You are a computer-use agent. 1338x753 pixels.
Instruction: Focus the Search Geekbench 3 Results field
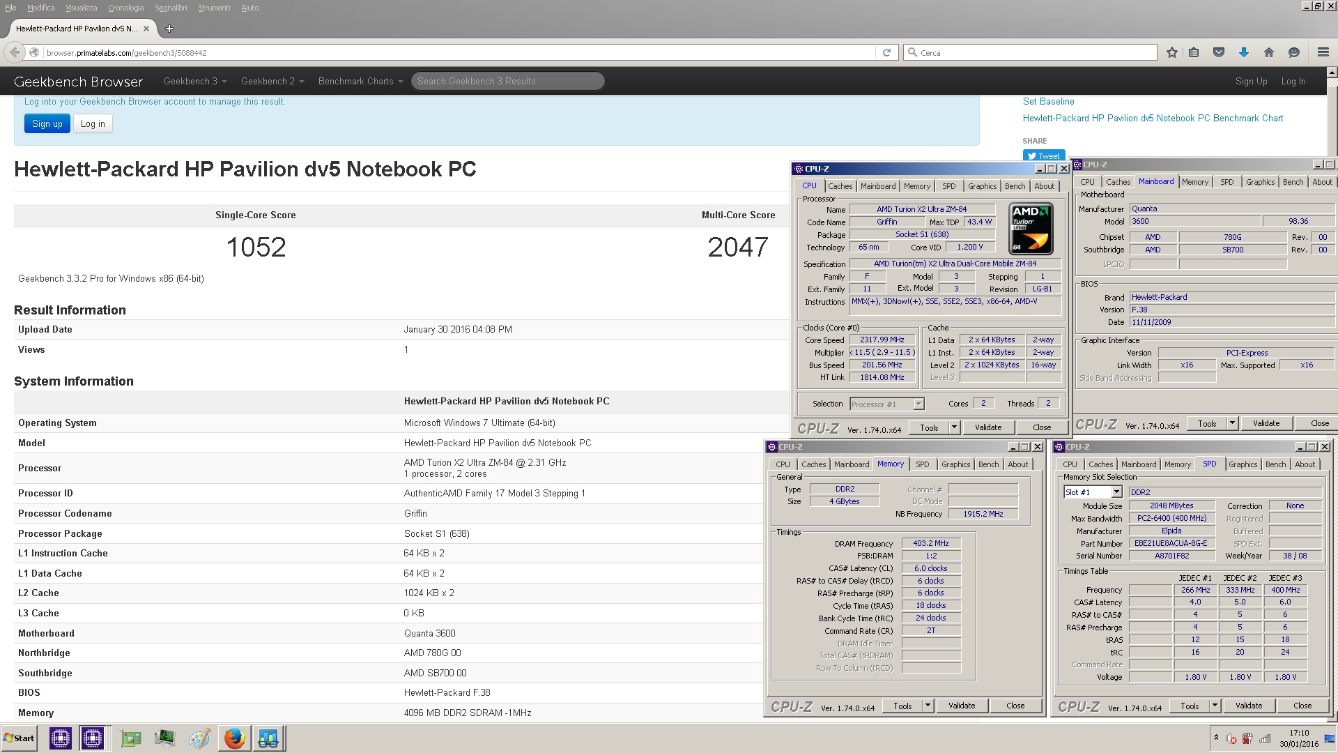point(507,81)
